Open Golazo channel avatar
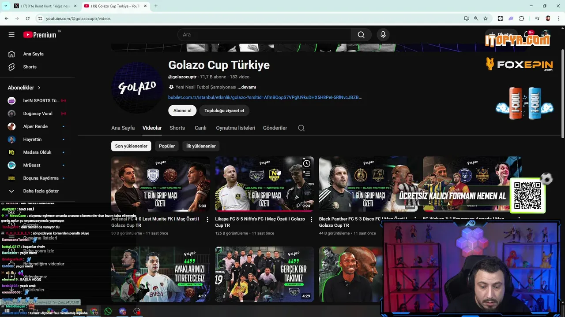This screenshot has height=317, width=565. [137, 88]
